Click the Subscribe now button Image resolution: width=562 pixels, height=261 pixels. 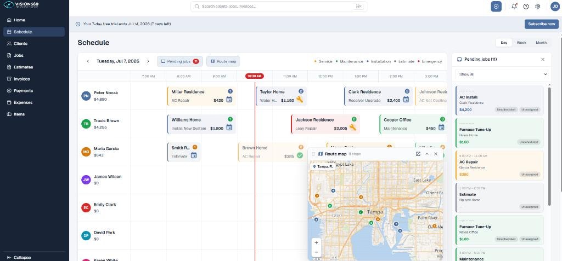point(542,24)
